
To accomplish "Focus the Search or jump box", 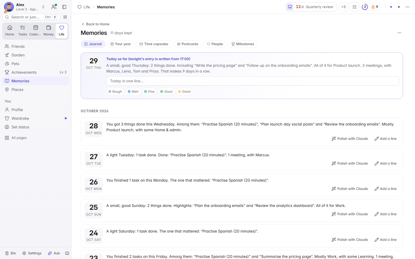I will coord(31,17).
